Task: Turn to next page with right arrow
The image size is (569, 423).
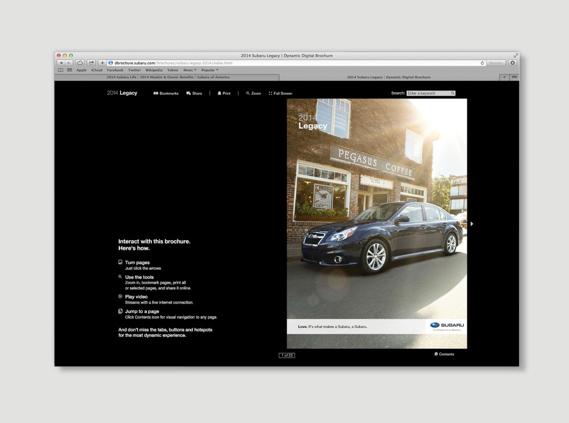Action: pyautogui.click(x=472, y=224)
